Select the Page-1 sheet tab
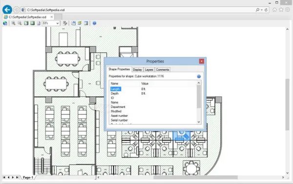 coord(28,177)
